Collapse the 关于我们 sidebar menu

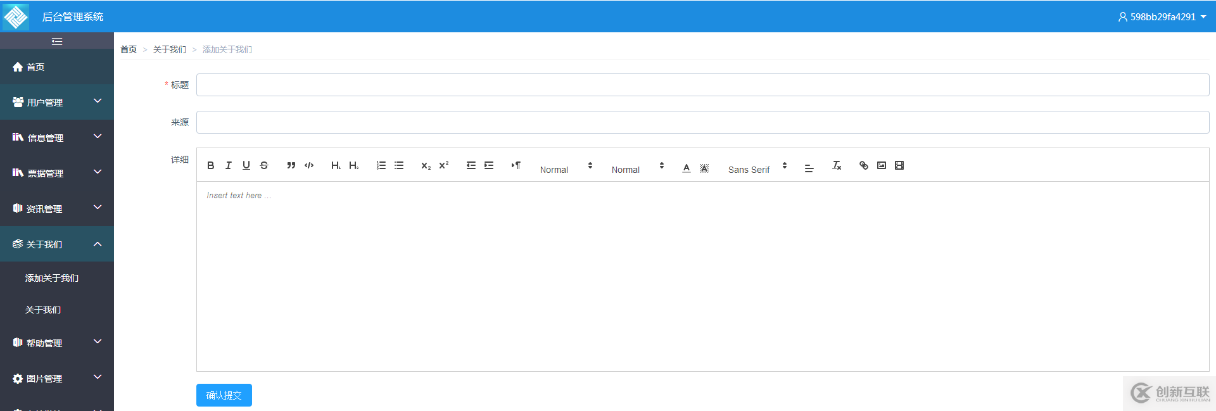coord(57,244)
